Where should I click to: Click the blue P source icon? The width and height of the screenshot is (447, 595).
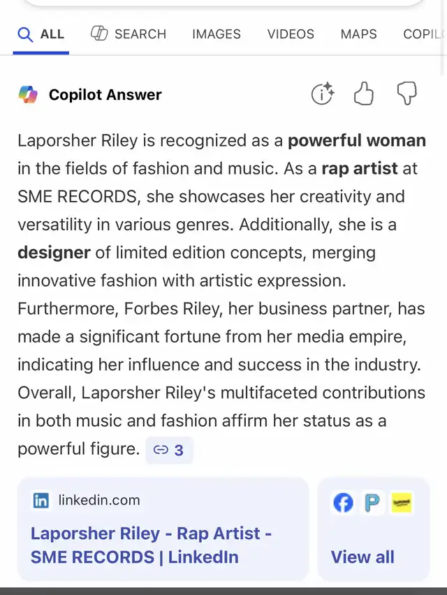click(372, 503)
